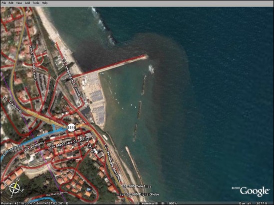
Task: Select the Via Madonna del Porto label
Action: coord(69,142)
